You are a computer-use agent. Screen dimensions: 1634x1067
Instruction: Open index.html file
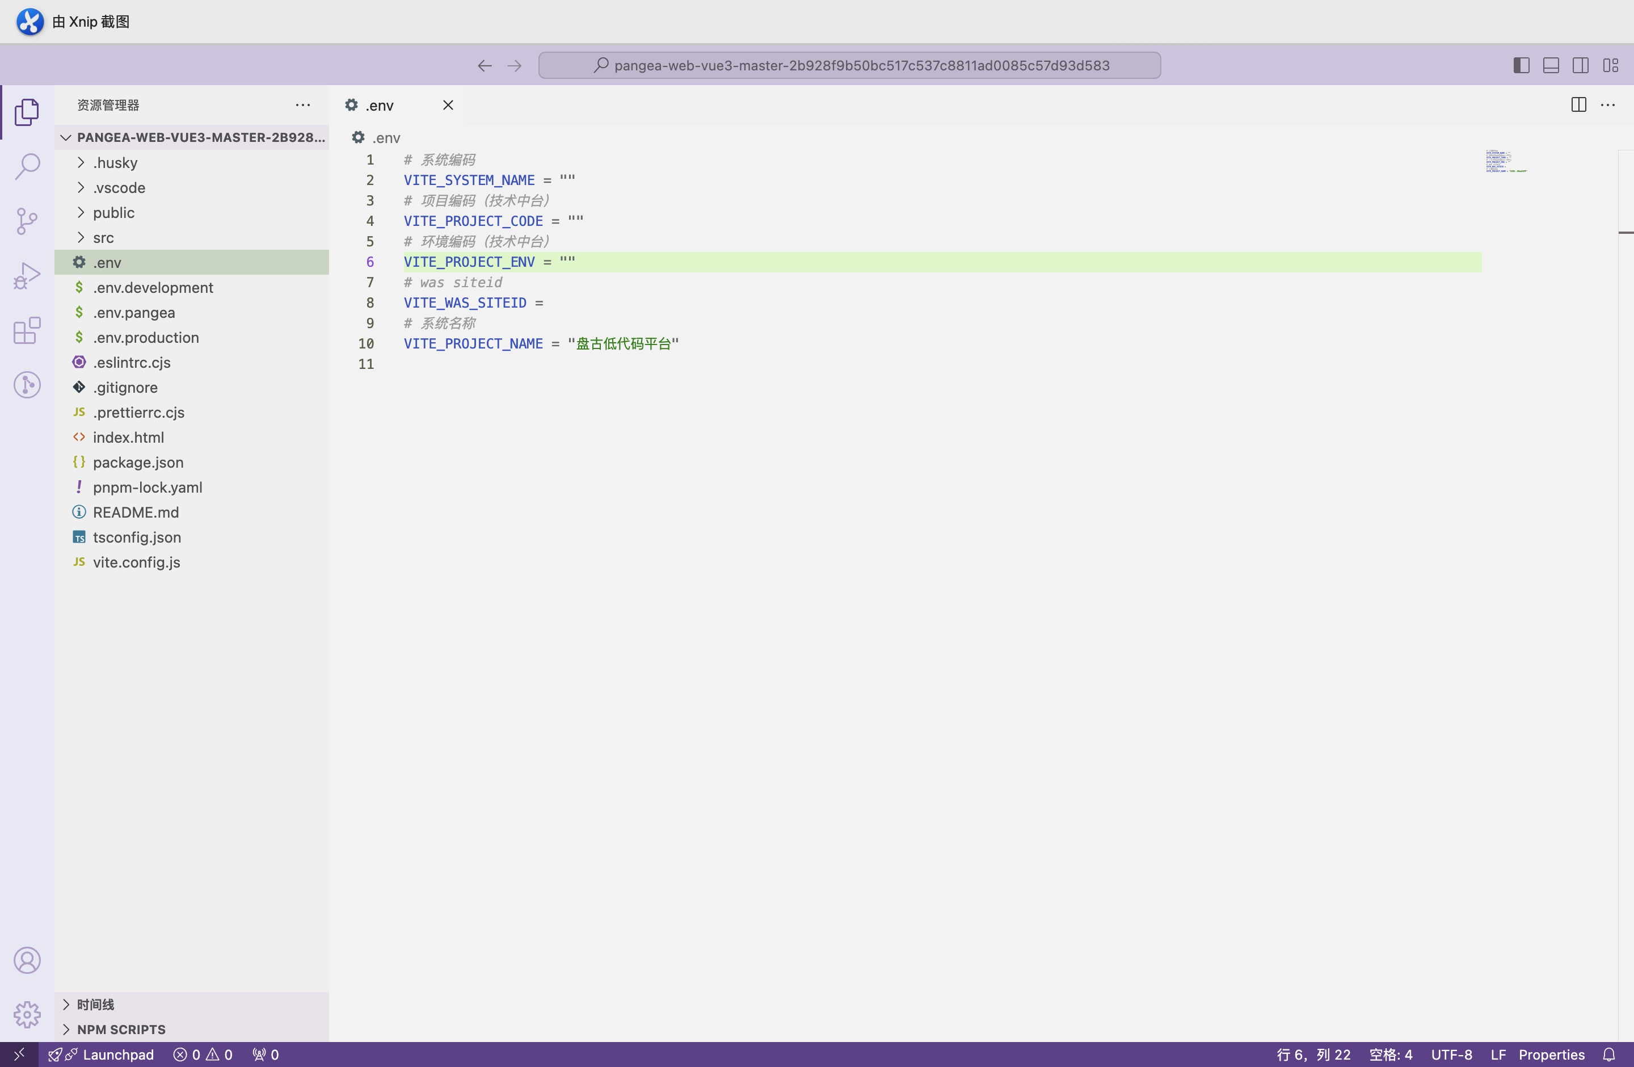point(192,438)
